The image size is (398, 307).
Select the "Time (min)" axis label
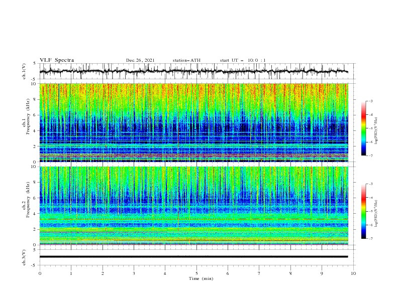point(201,278)
